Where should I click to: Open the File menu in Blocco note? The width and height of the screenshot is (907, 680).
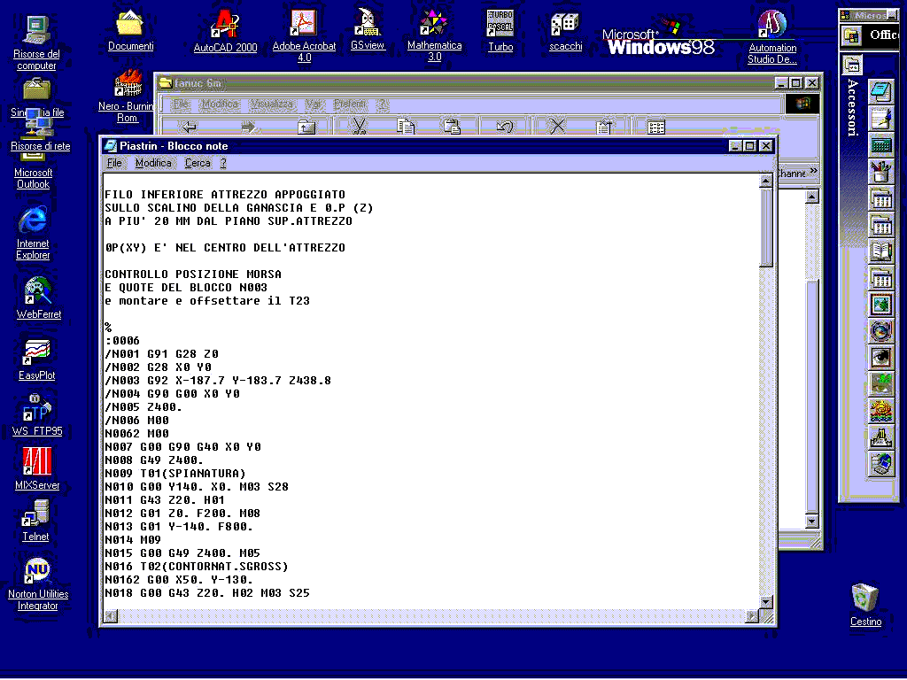[x=114, y=163]
